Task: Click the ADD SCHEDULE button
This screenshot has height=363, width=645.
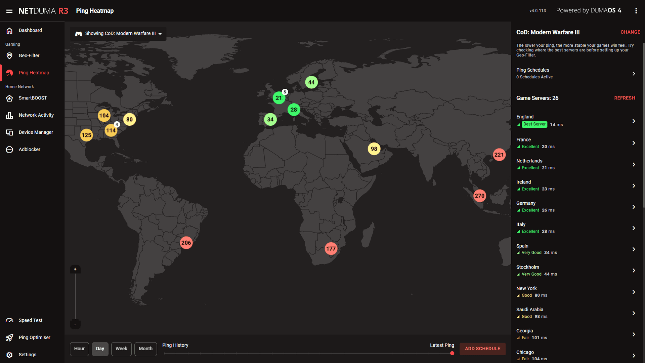Action: pyautogui.click(x=482, y=349)
